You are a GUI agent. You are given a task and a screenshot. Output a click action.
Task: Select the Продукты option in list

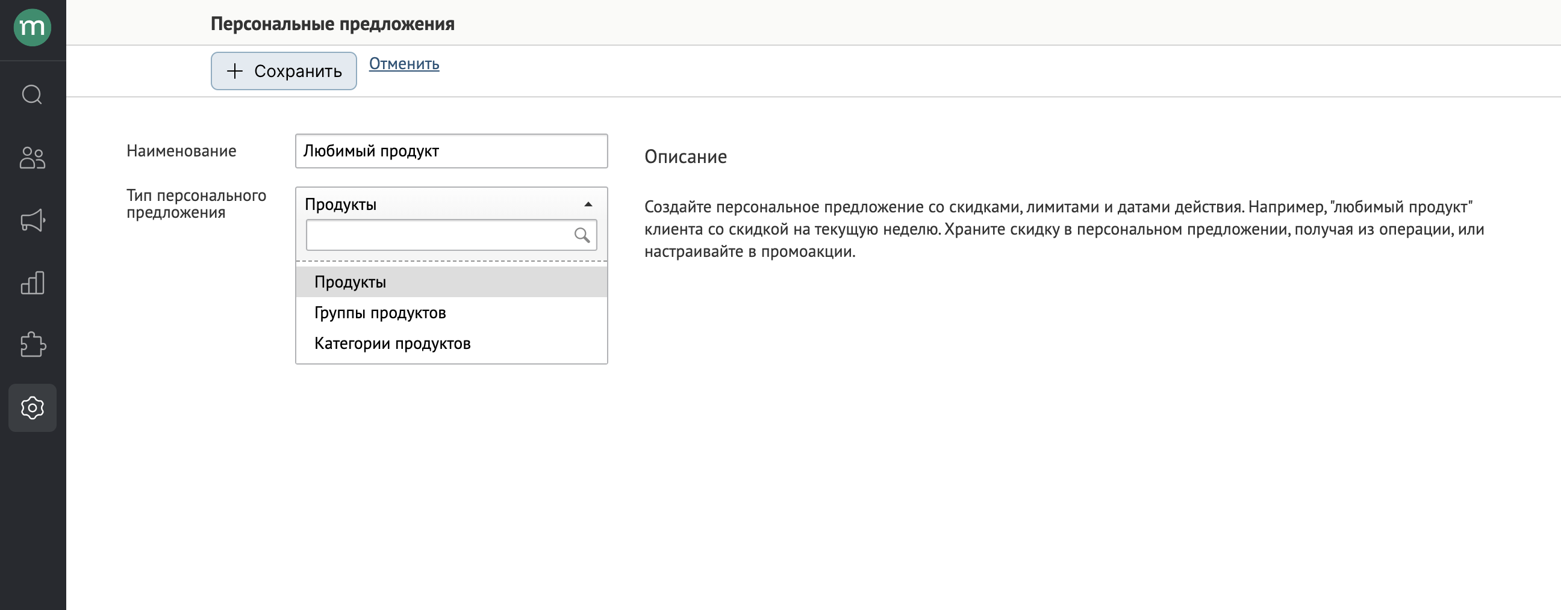click(x=452, y=282)
